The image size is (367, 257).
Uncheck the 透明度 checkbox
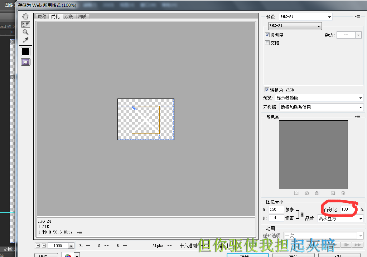click(267, 35)
